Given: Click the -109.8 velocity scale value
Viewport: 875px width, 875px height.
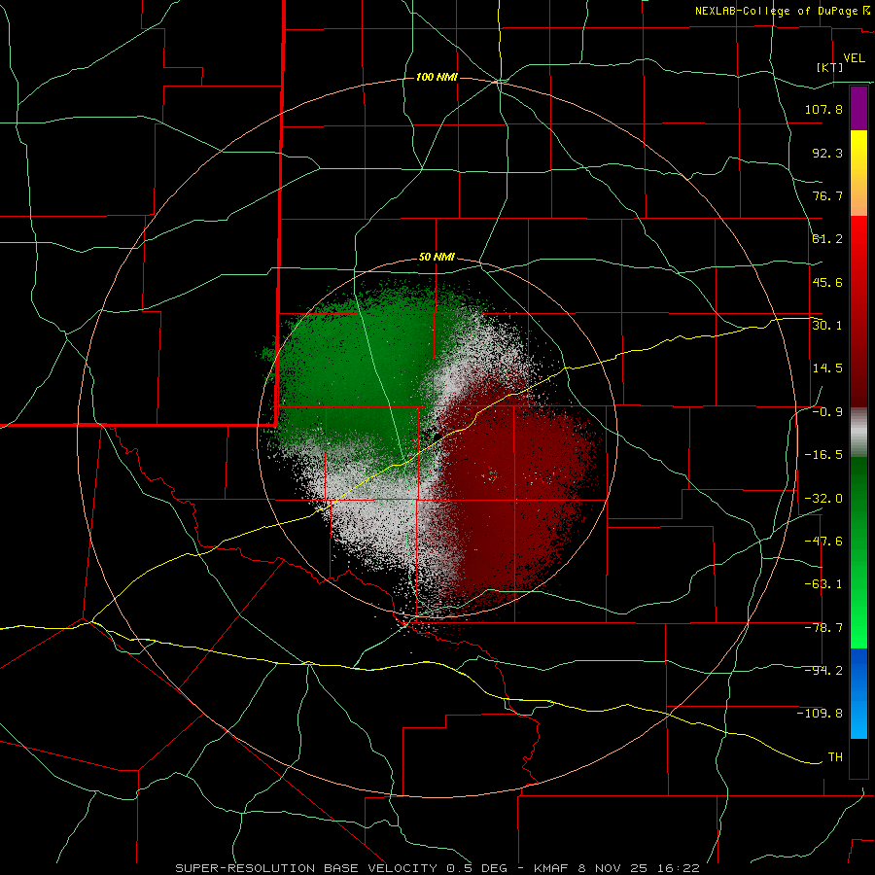Looking at the screenshot, I should click(821, 714).
